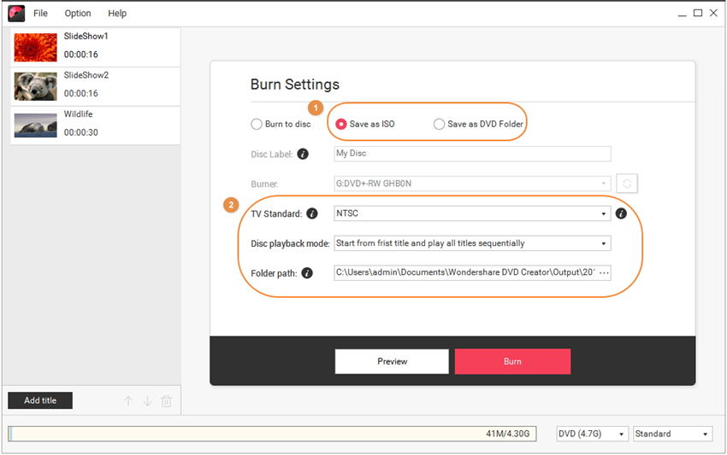Click info icon next to Disc Label
Viewport: 727px width, 455px height.
coord(303,155)
